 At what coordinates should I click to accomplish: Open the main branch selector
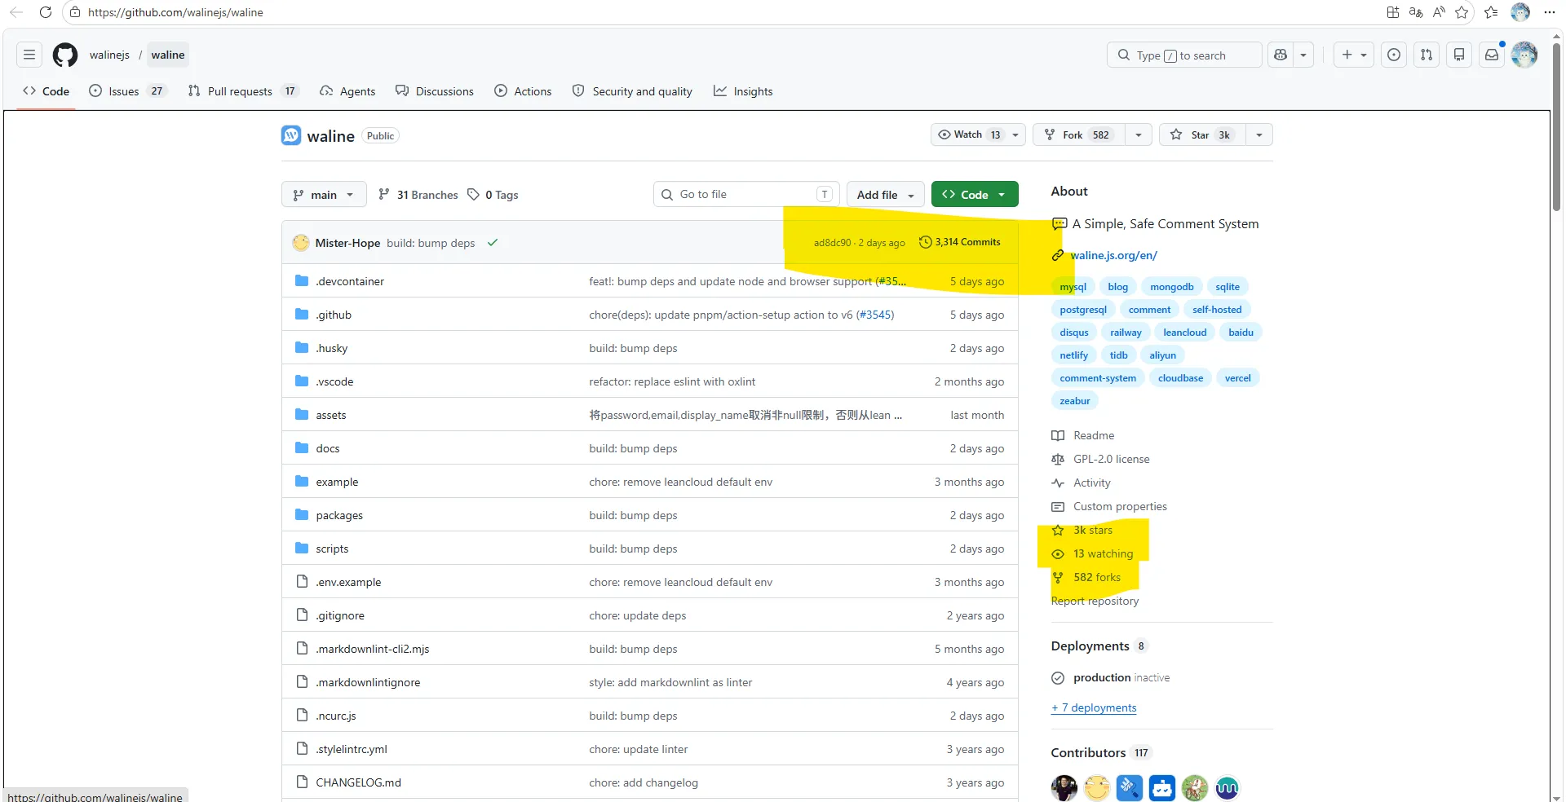324,195
